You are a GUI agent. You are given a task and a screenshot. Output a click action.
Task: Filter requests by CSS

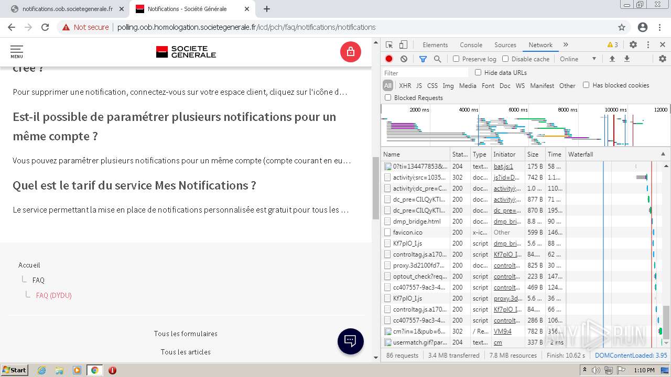coord(432,85)
